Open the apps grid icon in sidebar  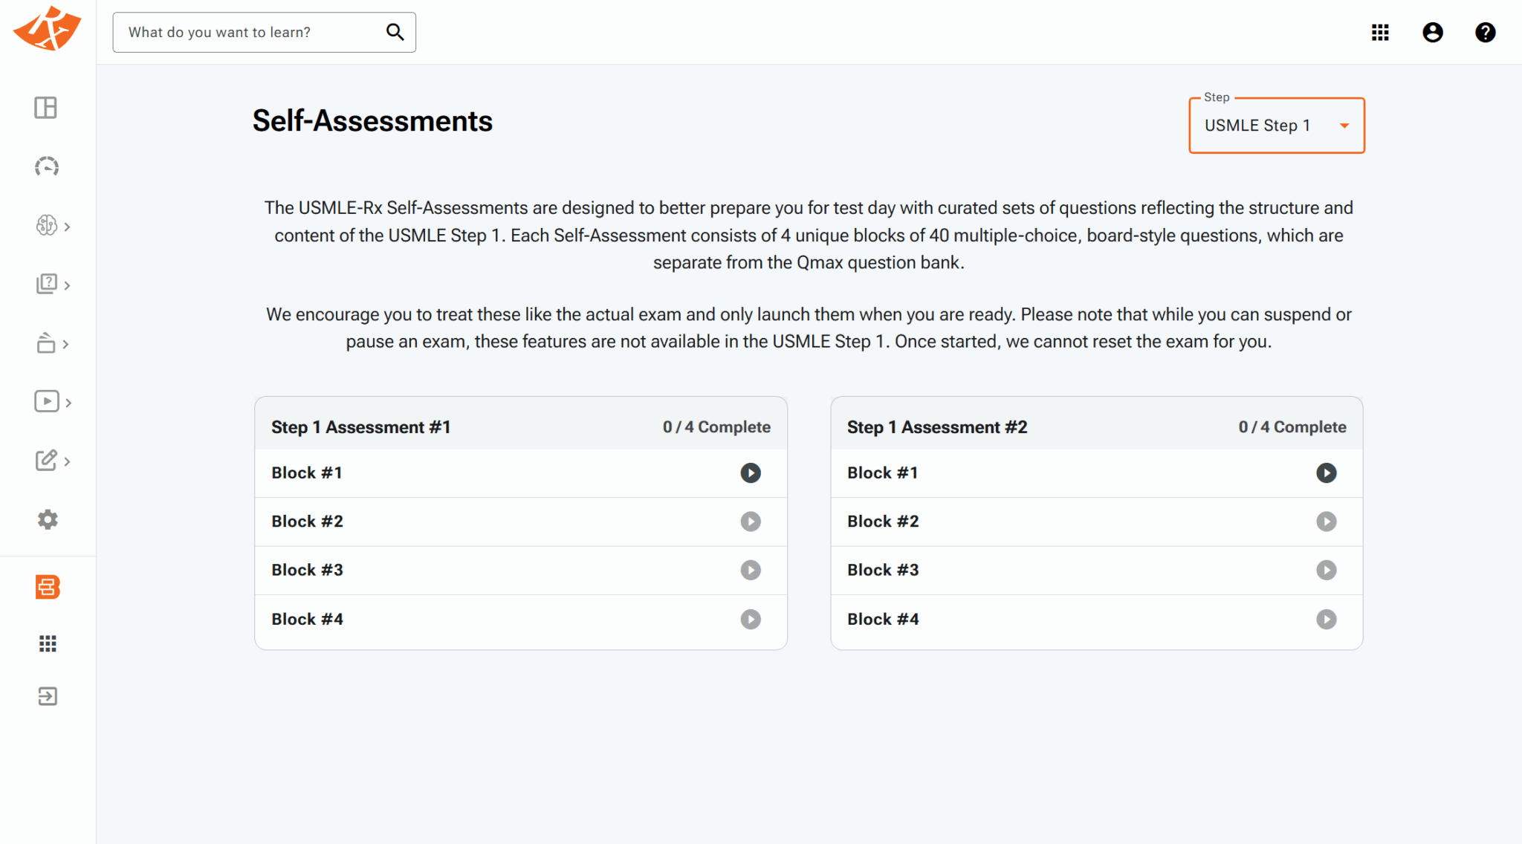[48, 643]
